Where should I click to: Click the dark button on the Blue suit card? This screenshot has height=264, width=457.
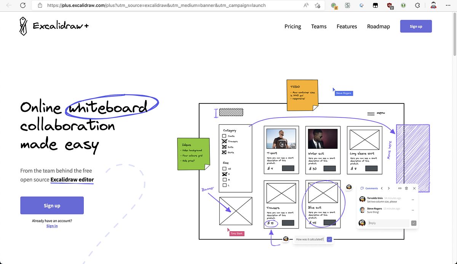(x=330, y=223)
